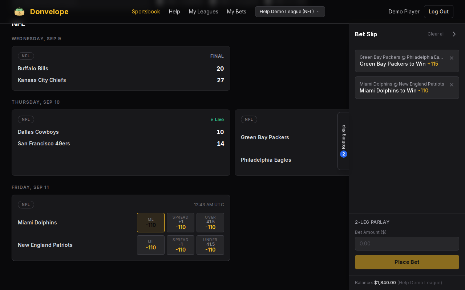Screen dimensions: 465x290
Task: Click the 2-LEG PARLAY label
Action: coord(372,222)
